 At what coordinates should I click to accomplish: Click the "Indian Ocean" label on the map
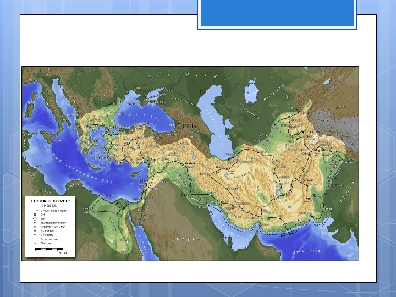coord(308,251)
